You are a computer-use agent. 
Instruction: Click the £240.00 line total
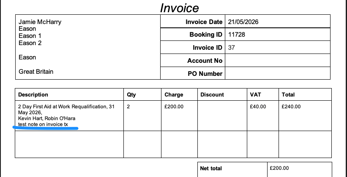(x=291, y=107)
